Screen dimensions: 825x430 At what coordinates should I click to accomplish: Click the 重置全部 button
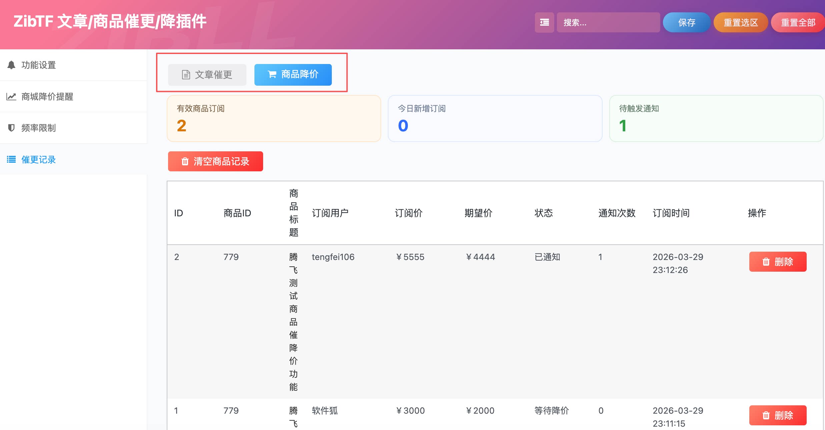(798, 22)
